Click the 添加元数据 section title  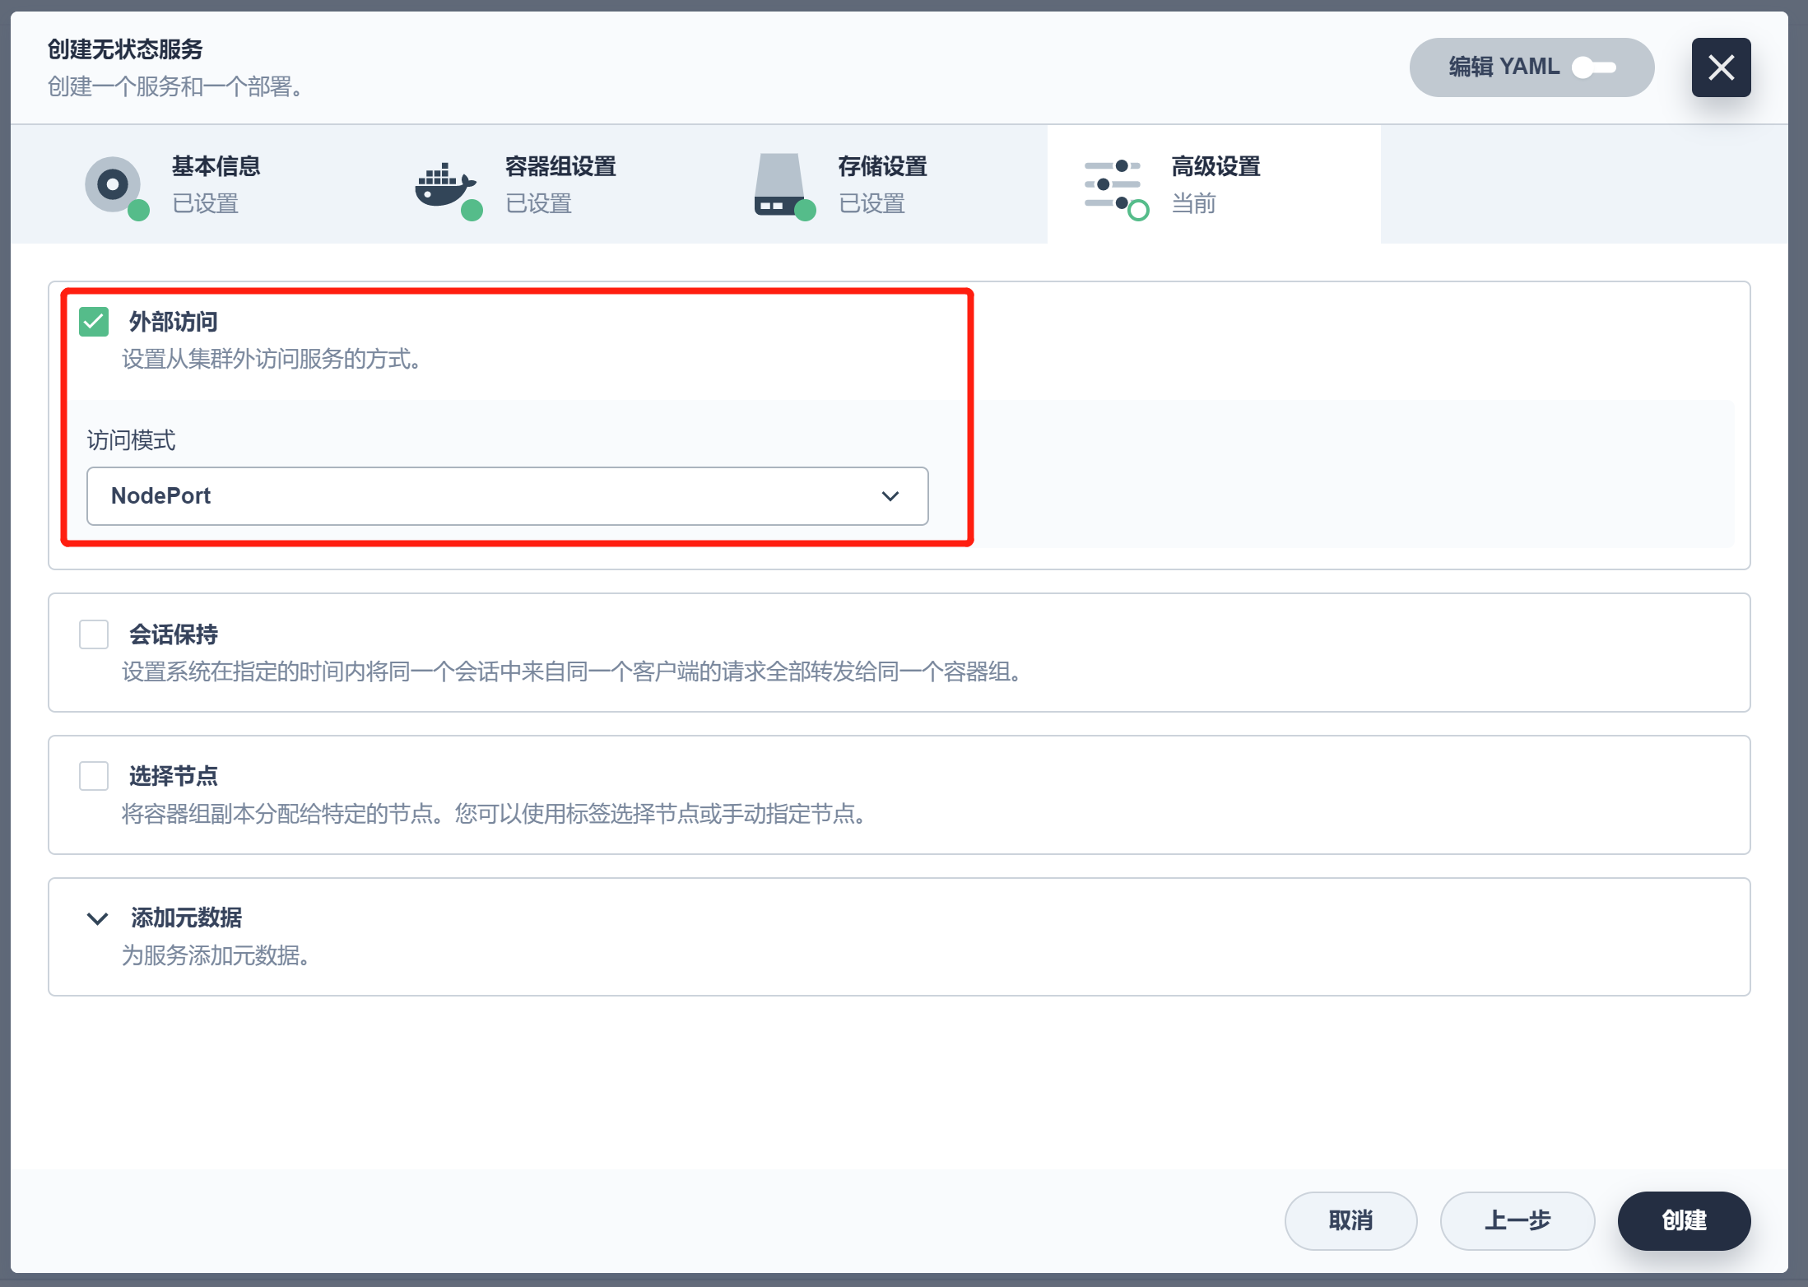pyautogui.click(x=187, y=918)
